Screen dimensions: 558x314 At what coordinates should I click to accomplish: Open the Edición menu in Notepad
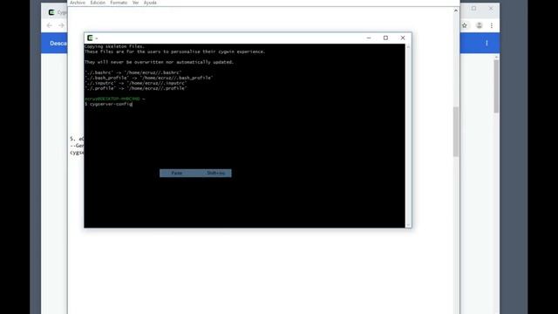tap(98, 3)
